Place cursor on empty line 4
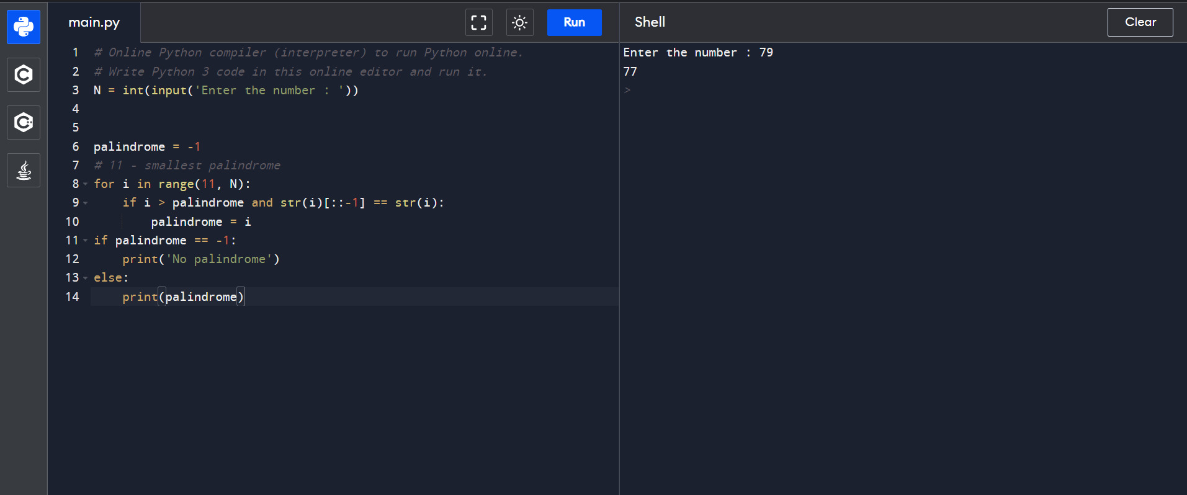The width and height of the screenshot is (1187, 495). point(248,109)
